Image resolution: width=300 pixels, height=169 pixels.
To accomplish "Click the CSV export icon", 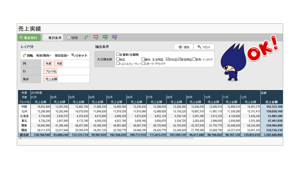I will [114, 37].
